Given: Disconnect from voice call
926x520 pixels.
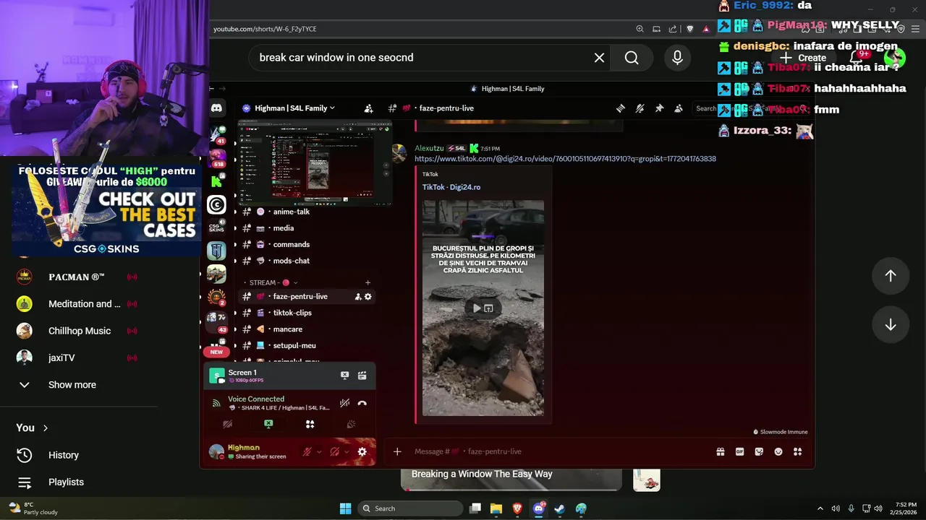Looking at the screenshot, I should (x=362, y=403).
